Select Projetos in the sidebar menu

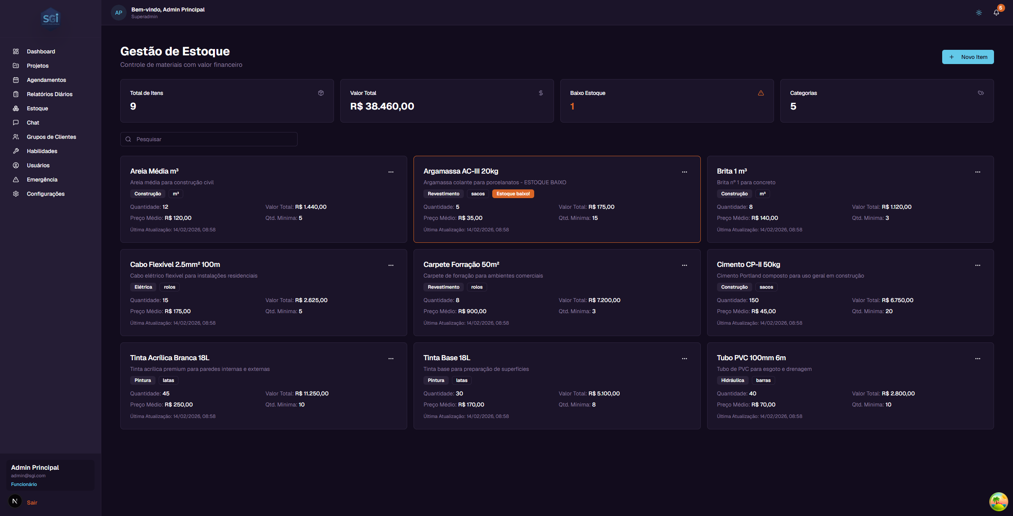[x=38, y=66]
